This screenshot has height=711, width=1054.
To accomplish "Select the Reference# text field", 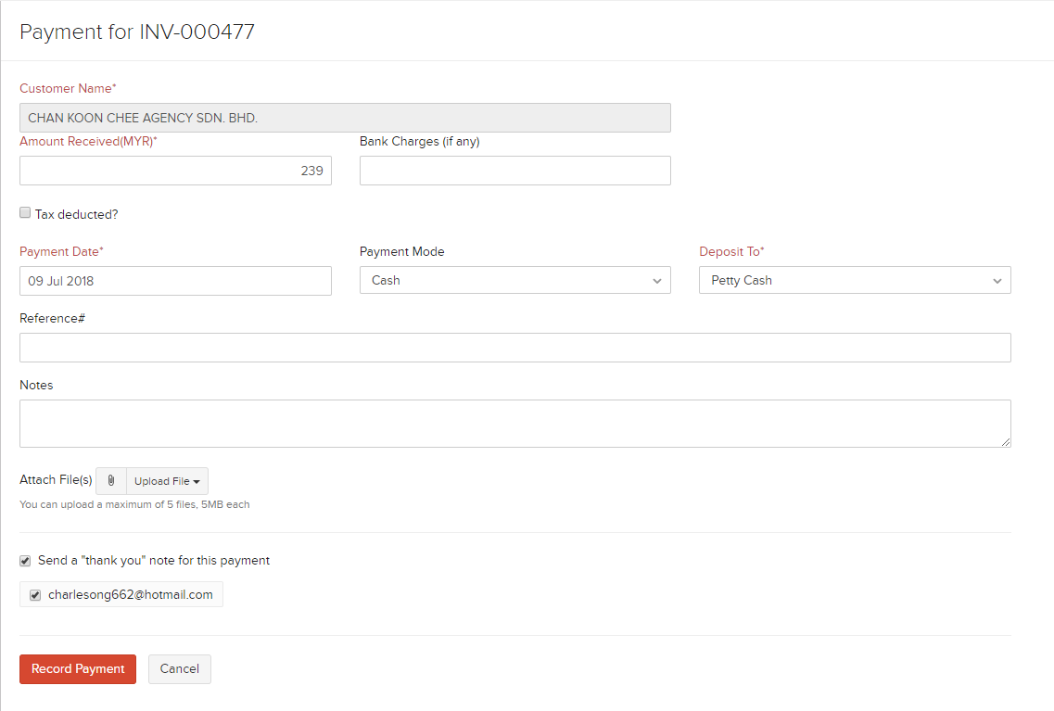I will 514,348.
